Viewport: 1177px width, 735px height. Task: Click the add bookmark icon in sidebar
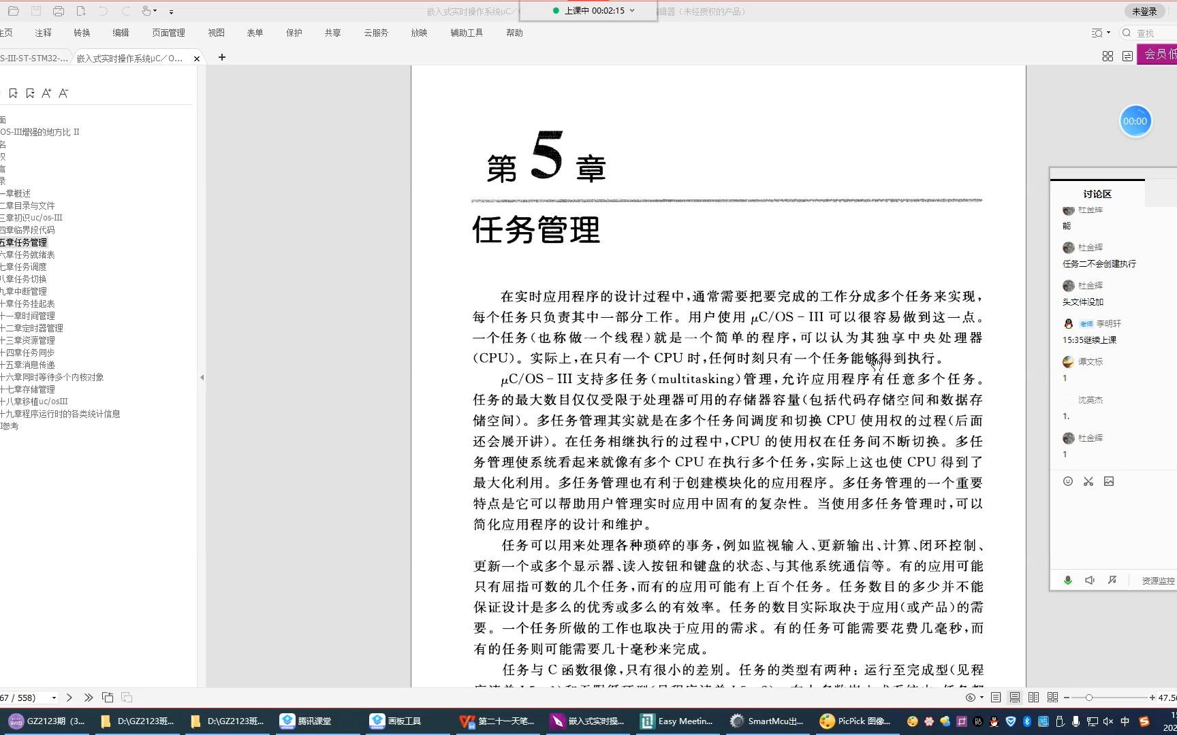13,93
